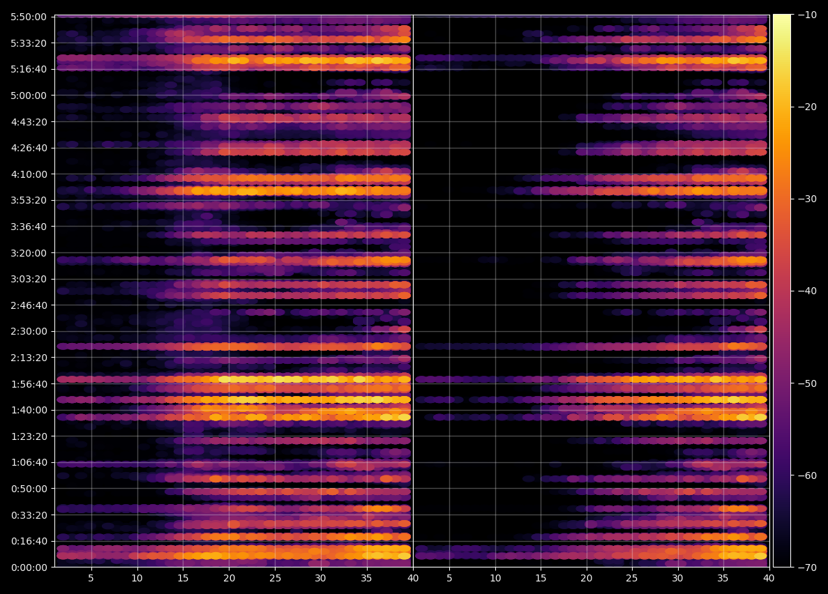Select the −40 colorbar tick label
Viewport: 828px width, 594px height.
(x=807, y=291)
